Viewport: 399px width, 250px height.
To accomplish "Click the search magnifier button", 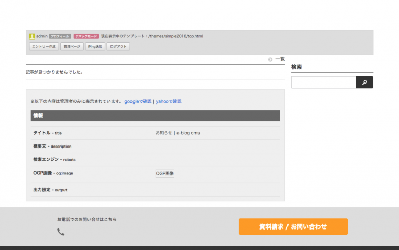I will coord(364,82).
